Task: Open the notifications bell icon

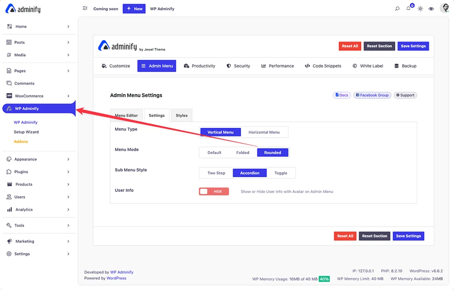Action: pos(408,8)
